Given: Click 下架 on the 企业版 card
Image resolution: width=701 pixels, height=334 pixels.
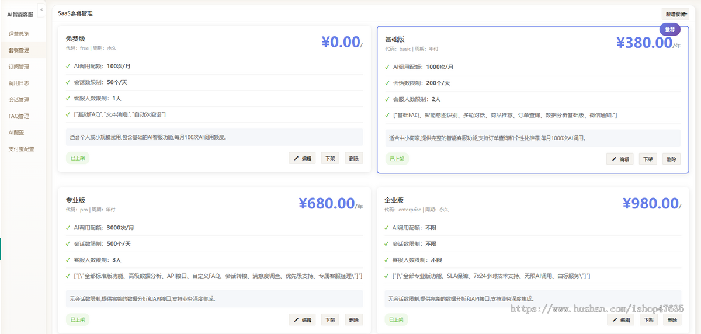Looking at the screenshot, I should tap(648, 320).
